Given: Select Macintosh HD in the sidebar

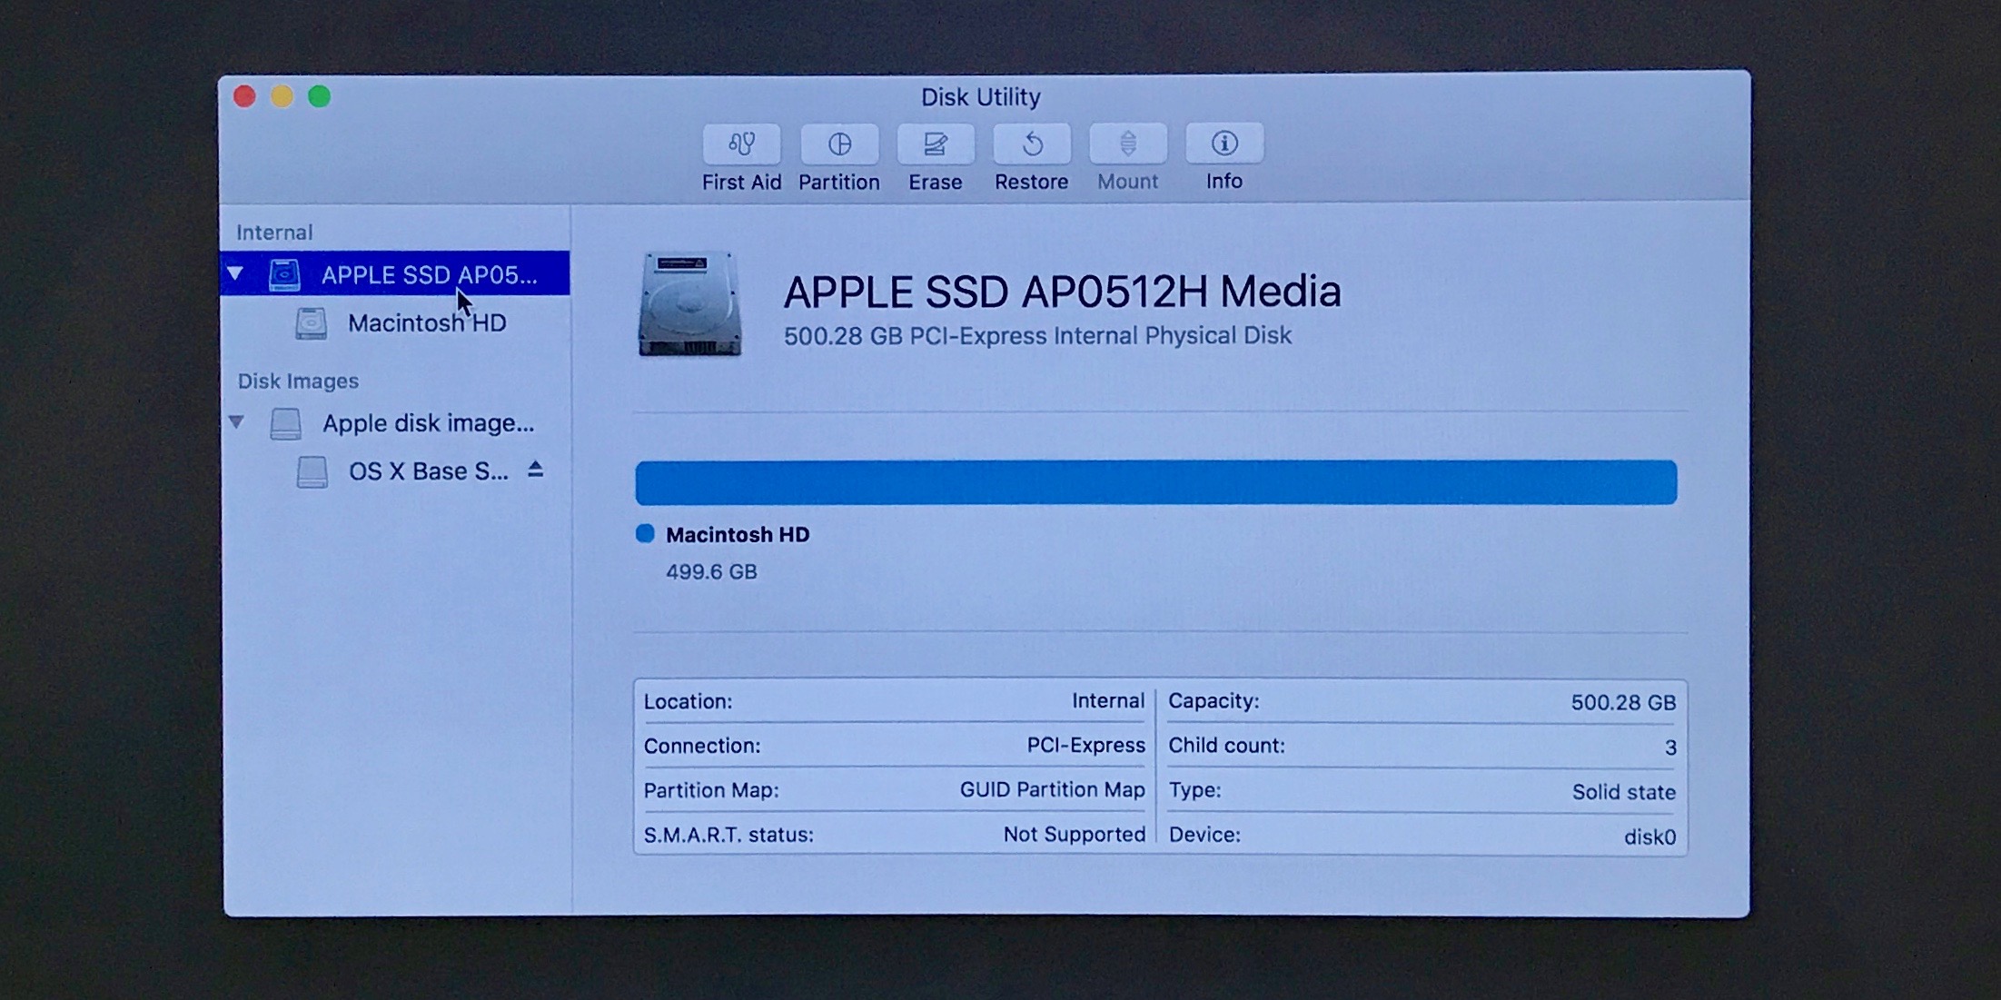Looking at the screenshot, I should 427,322.
